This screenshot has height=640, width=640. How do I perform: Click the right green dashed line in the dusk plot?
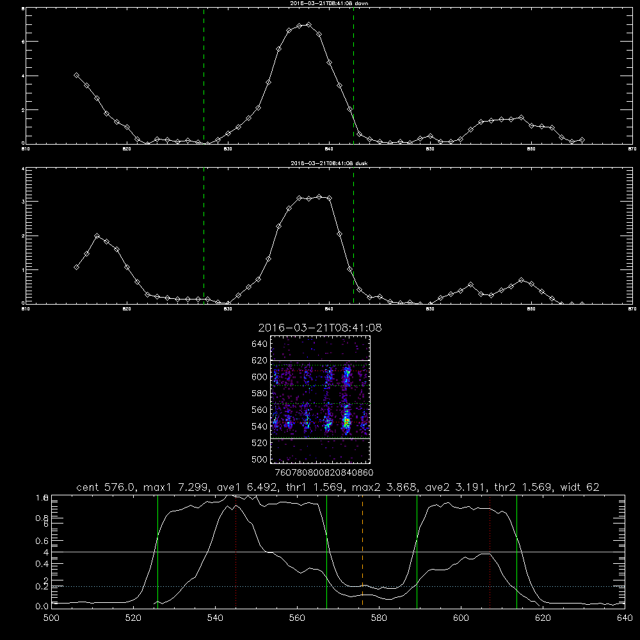[x=353, y=236]
